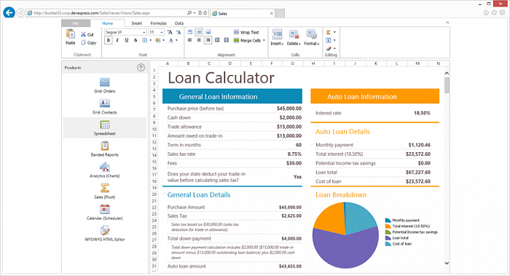
Task: Toggle Italic formatting in the Font group
Action: click(x=117, y=40)
